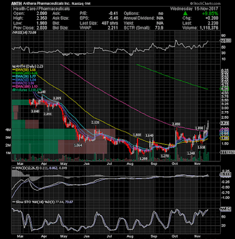
Task: Click the Annual Dividend label
Action: click(x=139, y=18)
